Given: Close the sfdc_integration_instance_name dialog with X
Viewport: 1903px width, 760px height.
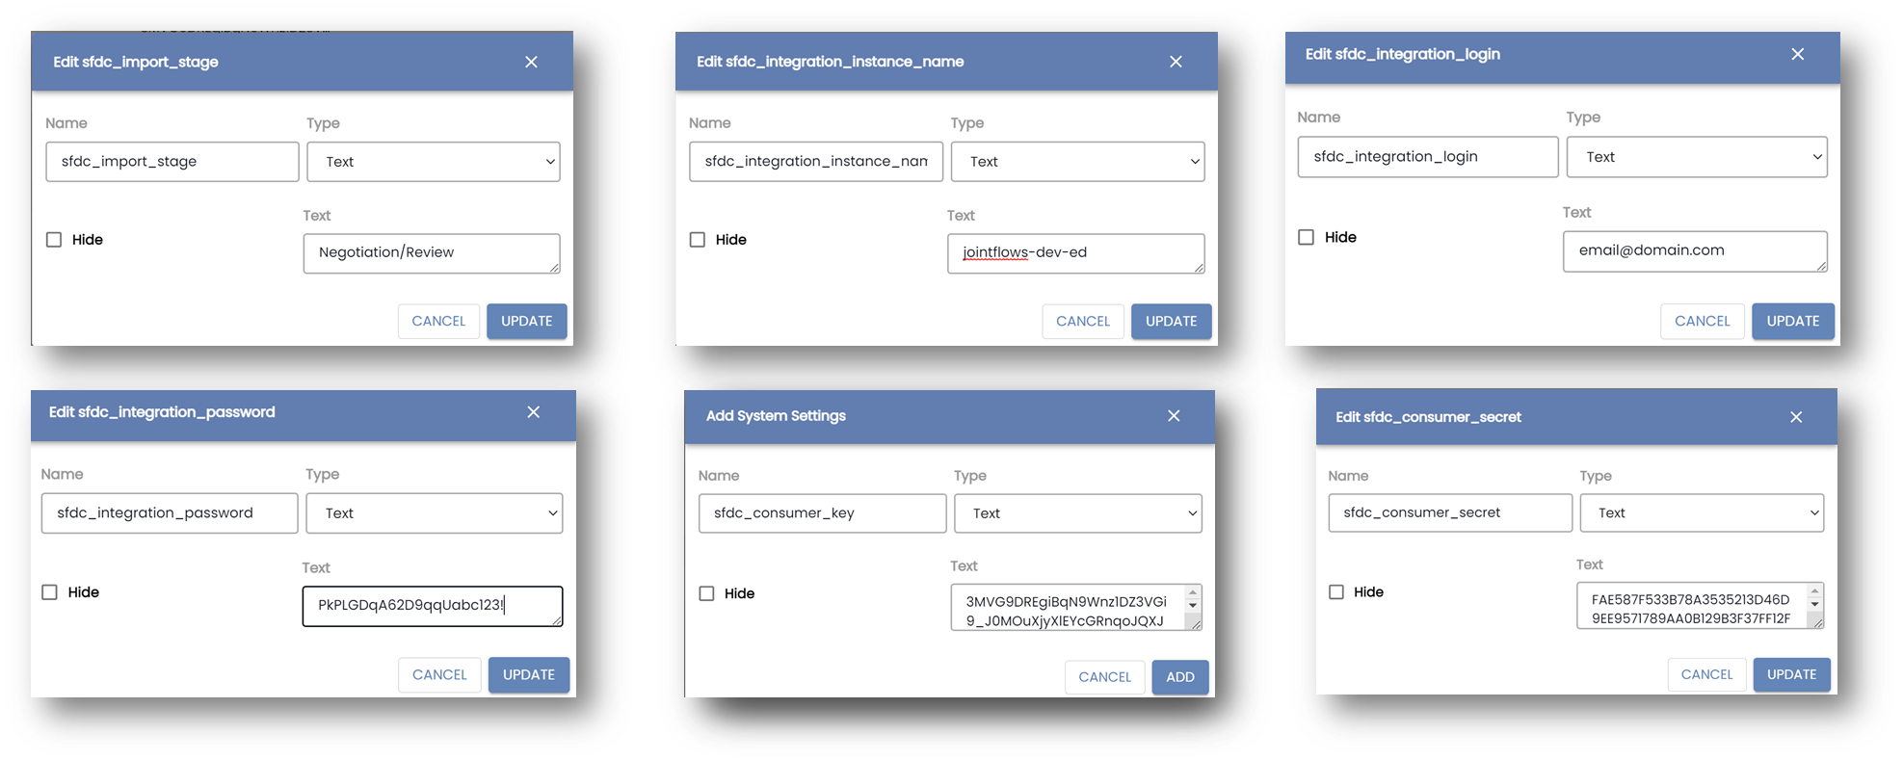Looking at the screenshot, I should [1176, 62].
